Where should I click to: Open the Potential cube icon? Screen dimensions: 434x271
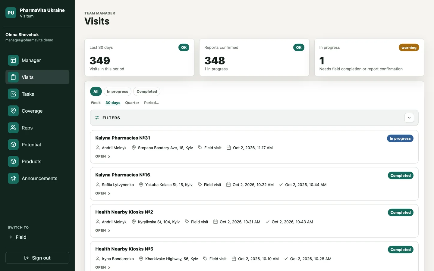pyautogui.click(x=13, y=145)
